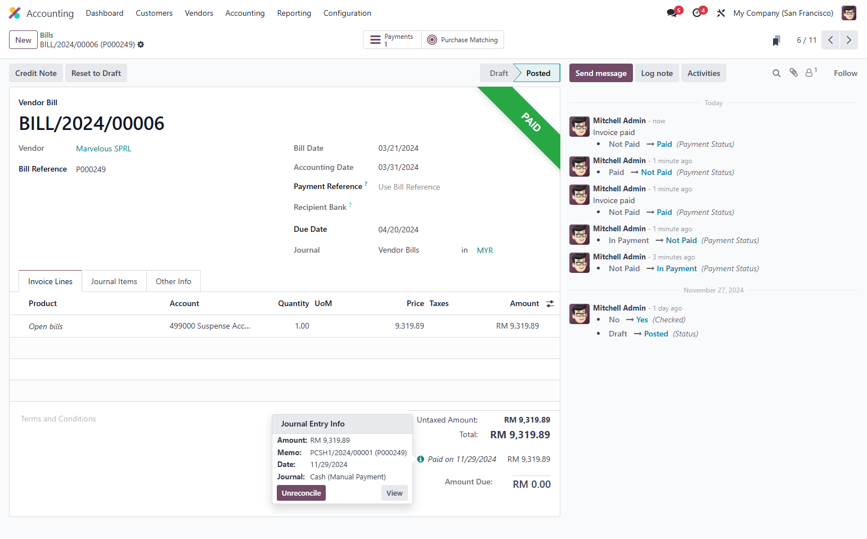
Task: Click the Payment Reference field
Action: tap(464, 187)
